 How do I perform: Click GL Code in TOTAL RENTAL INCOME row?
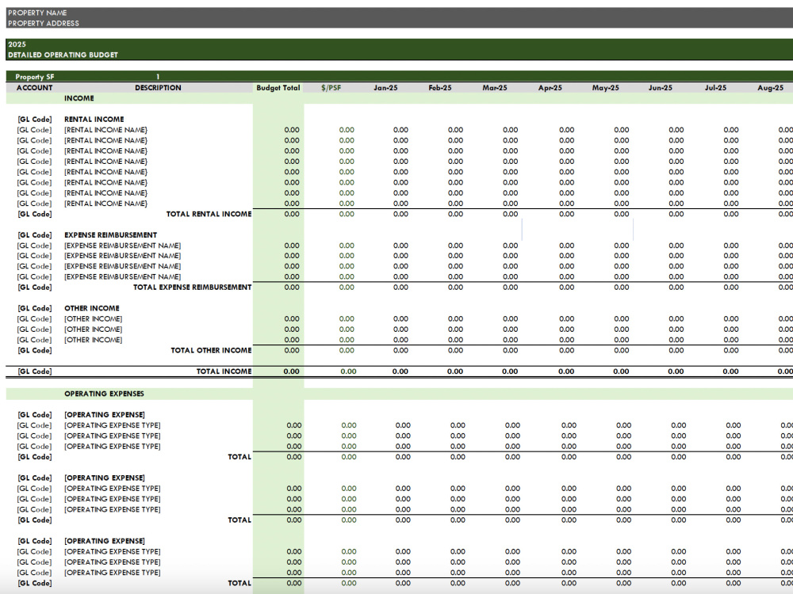click(34, 214)
